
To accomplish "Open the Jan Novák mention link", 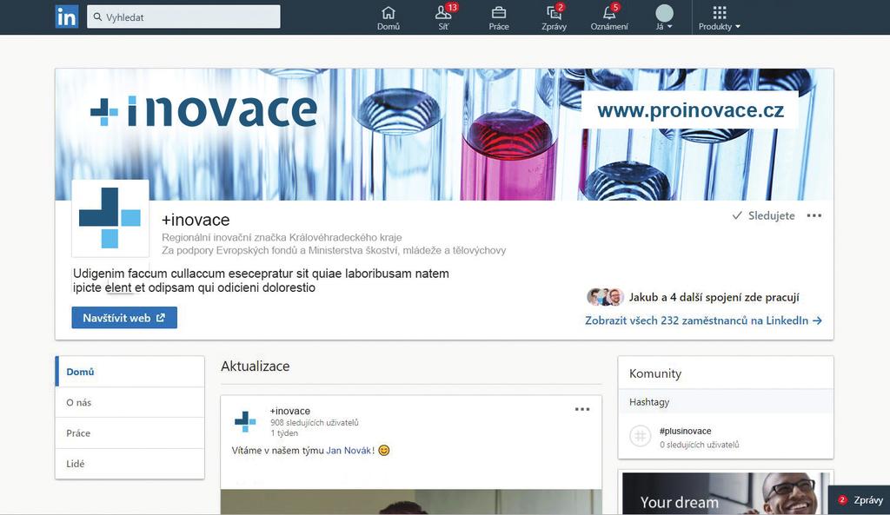I will tap(349, 451).
